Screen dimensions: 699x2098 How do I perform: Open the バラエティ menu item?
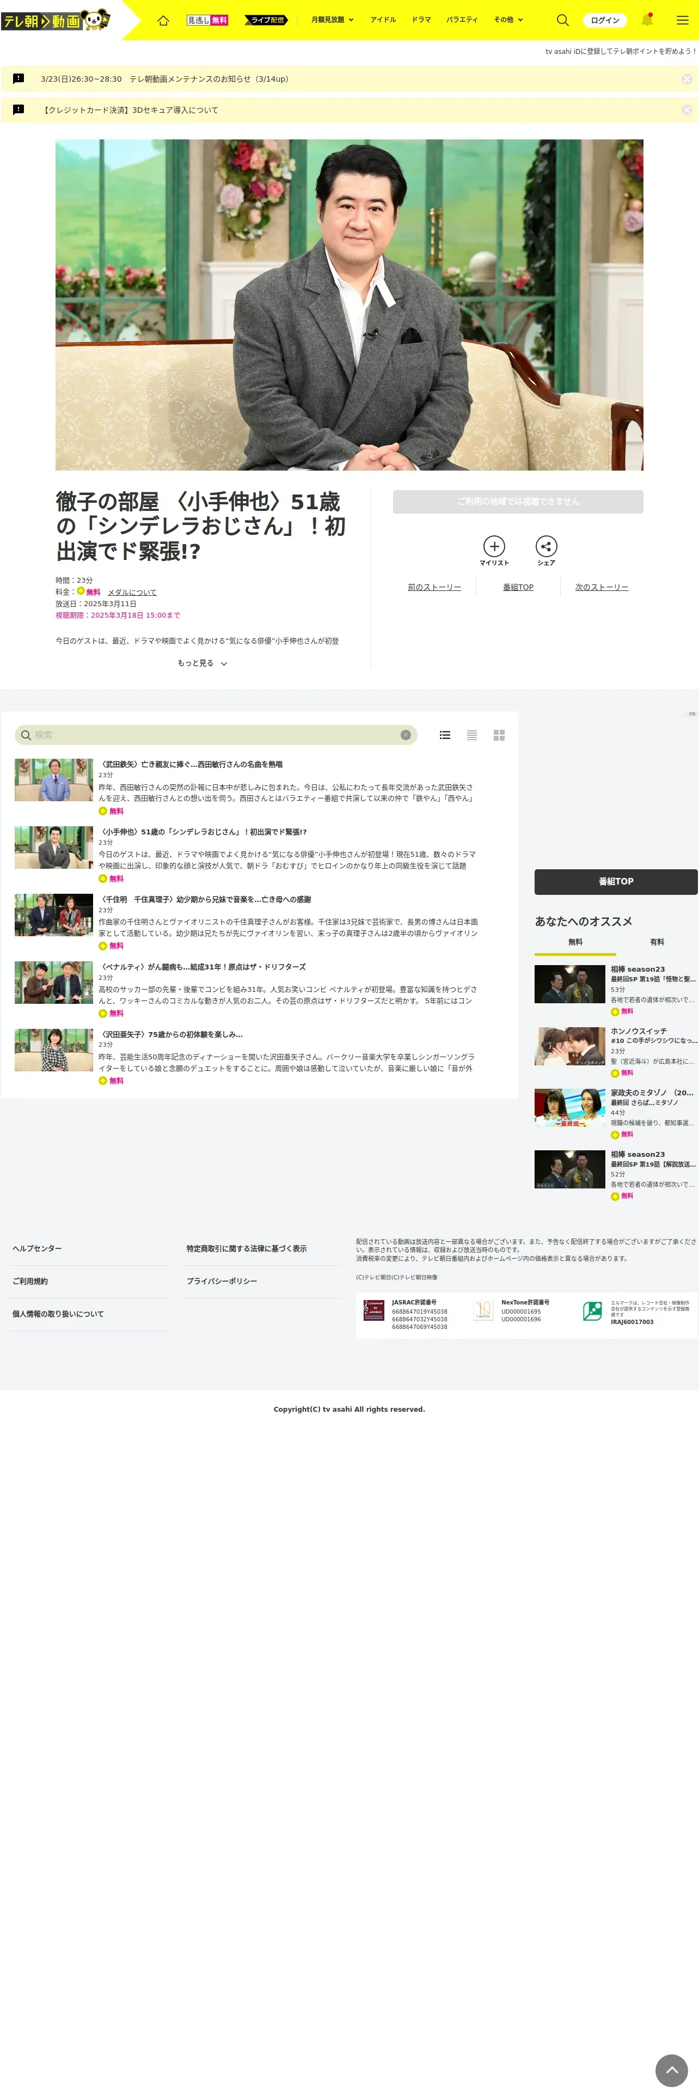point(462,20)
